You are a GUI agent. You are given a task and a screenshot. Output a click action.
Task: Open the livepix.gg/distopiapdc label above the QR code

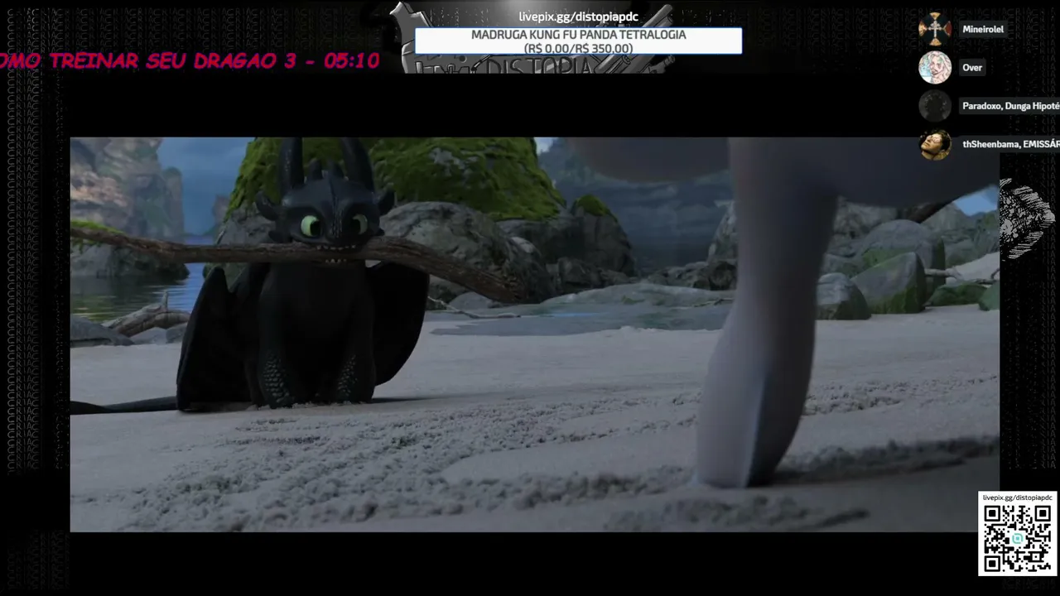[x=1017, y=497]
